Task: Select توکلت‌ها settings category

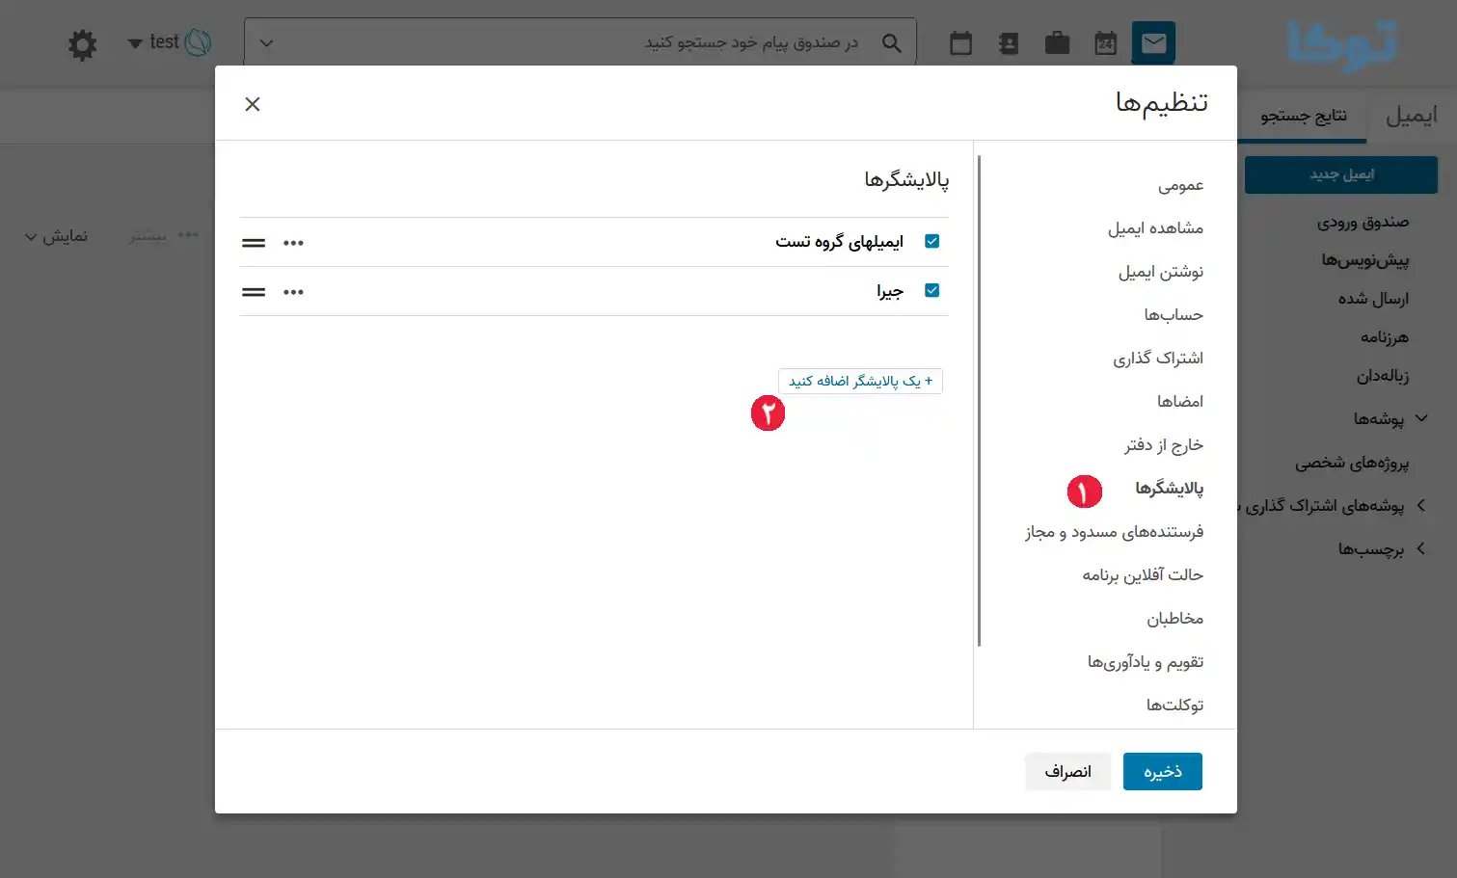Action: pos(1174,705)
